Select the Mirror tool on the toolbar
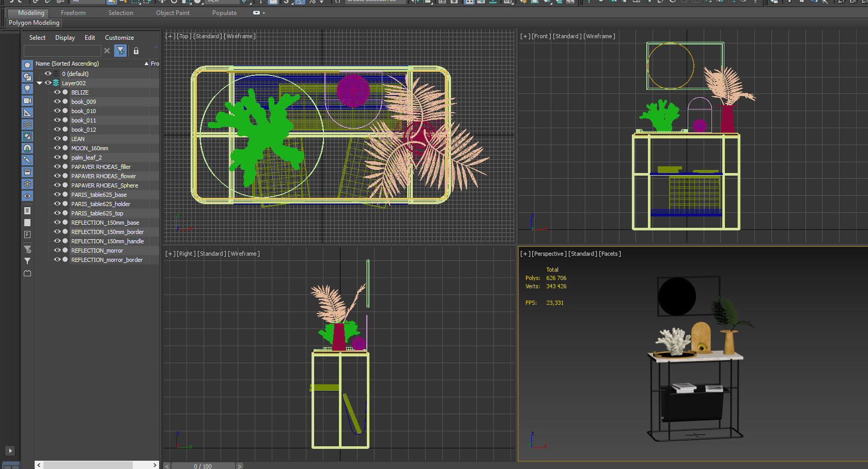Screen dimensions: 868x469 (411, 3)
